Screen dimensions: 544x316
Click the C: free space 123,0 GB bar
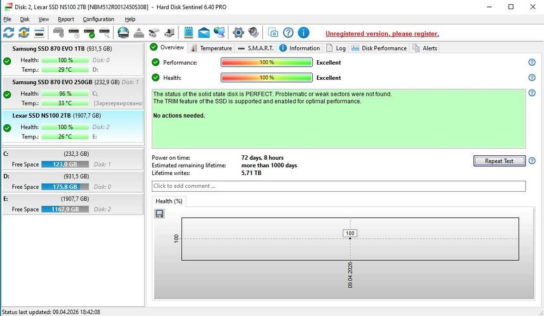point(65,165)
